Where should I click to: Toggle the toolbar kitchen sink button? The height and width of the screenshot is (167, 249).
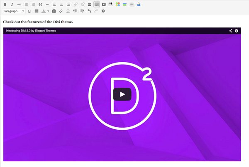97,5
